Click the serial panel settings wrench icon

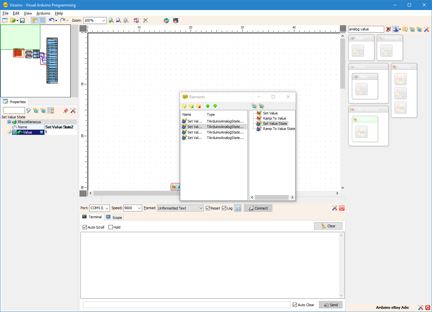point(334,208)
